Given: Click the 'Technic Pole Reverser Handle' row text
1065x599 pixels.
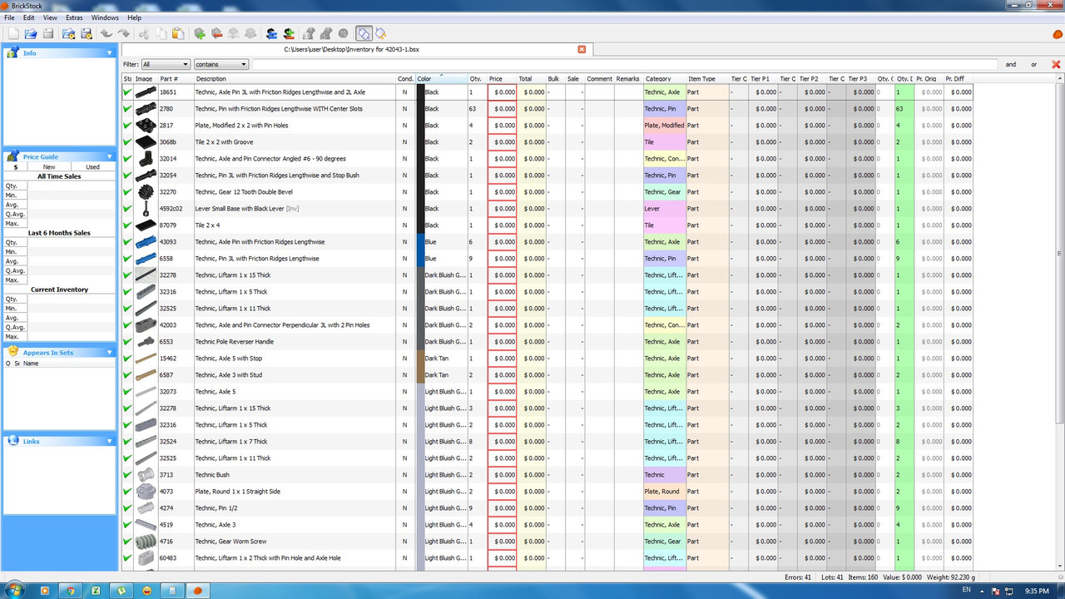Looking at the screenshot, I should tap(235, 342).
